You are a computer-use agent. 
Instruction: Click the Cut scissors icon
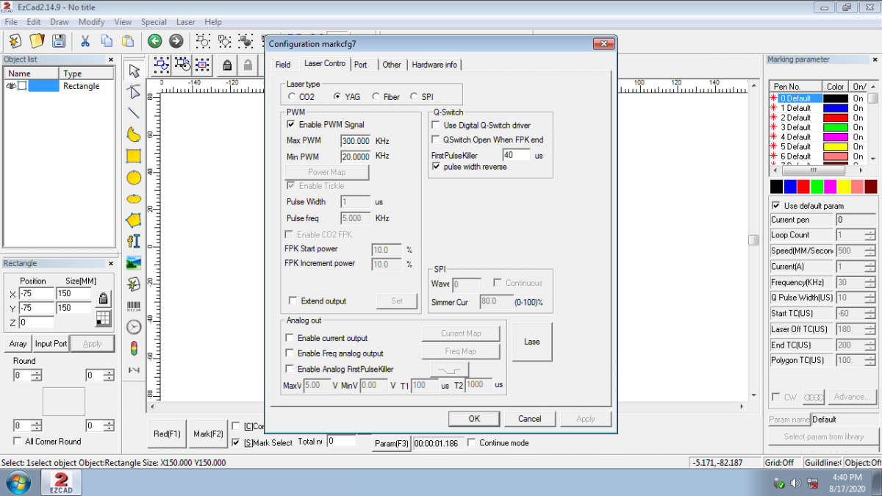(x=85, y=41)
